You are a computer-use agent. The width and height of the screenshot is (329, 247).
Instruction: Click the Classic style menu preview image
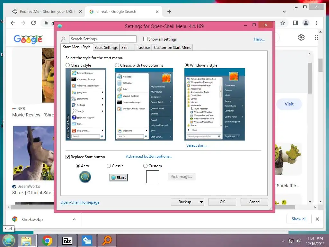(86, 105)
